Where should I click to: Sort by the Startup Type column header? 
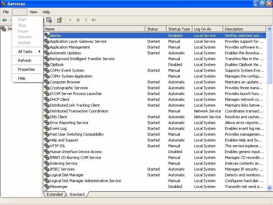pyautogui.click(x=179, y=29)
